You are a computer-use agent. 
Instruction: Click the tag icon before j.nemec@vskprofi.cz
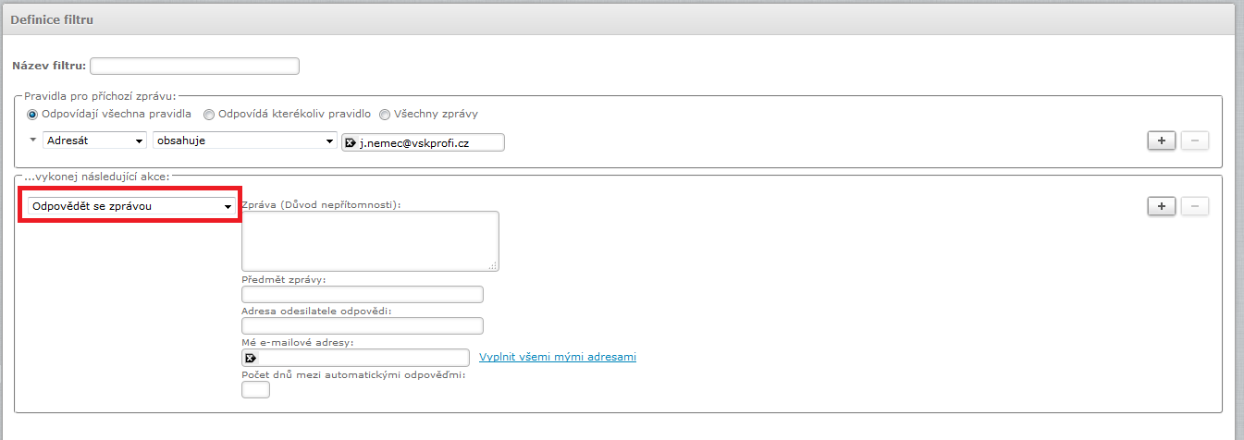pyautogui.click(x=351, y=142)
